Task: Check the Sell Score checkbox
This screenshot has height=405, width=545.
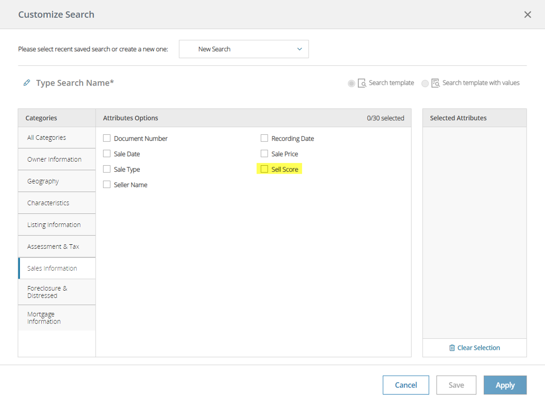Action: [264, 169]
